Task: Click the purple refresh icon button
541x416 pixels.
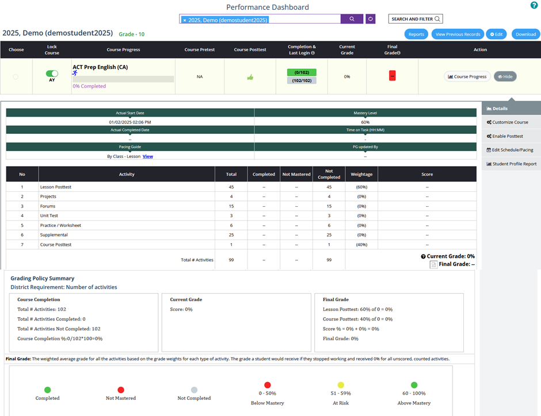Action: coord(370,19)
